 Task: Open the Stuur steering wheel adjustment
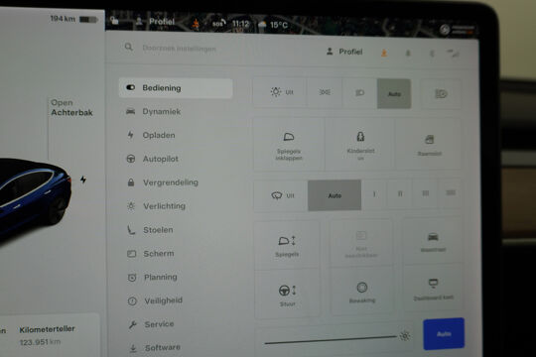tap(287, 295)
